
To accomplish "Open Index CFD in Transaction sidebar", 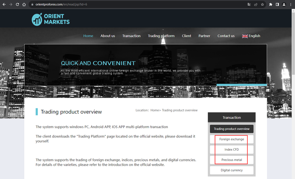I will pyautogui.click(x=232, y=150).
